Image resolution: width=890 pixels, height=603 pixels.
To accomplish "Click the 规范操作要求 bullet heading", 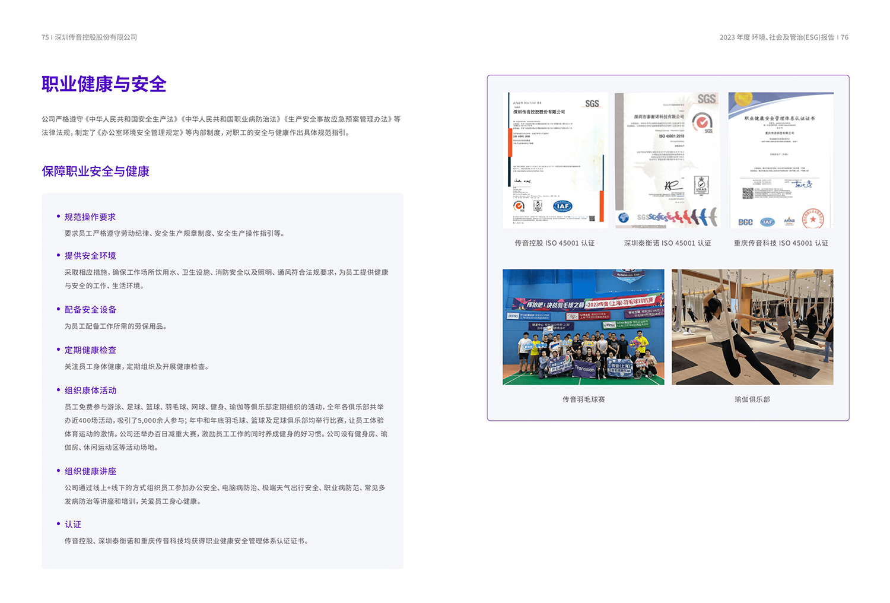I will [x=90, y=217].
